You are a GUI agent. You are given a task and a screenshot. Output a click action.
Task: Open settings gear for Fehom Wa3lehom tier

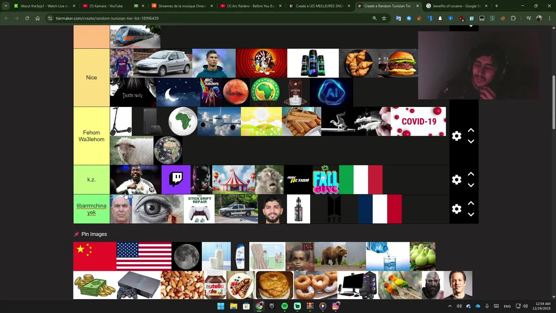(457, 136)
